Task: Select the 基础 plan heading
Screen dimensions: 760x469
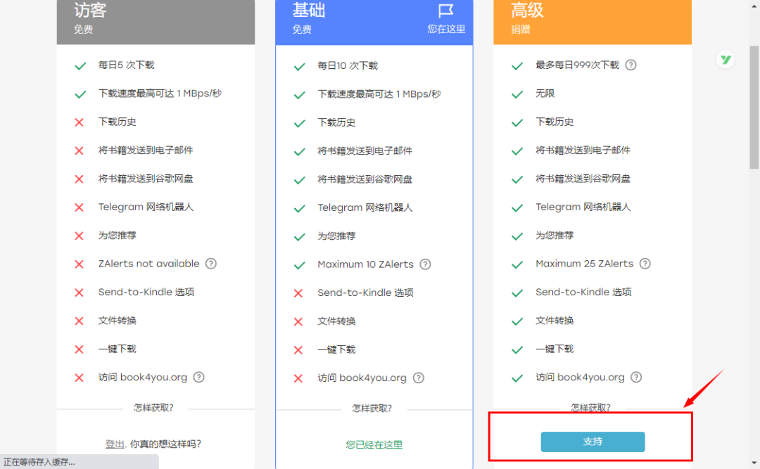Action: [309, 10]
